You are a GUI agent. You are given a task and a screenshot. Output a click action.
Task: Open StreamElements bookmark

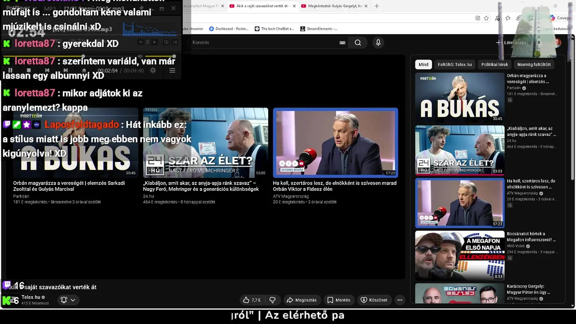(x=319, y=29)
